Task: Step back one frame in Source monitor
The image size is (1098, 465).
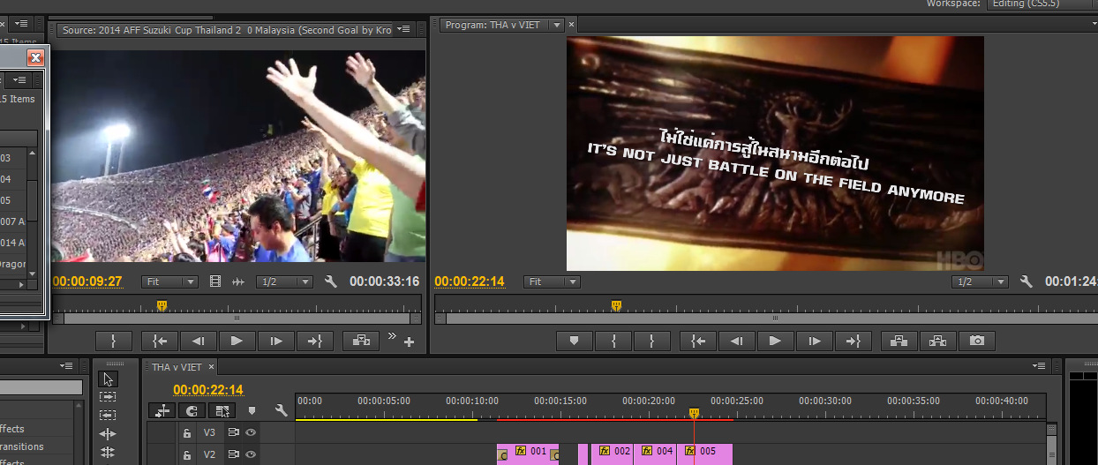Action: coord(199,341)
